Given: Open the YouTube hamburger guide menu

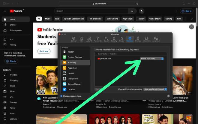Looking at the screenshot, I should point(5,11).
